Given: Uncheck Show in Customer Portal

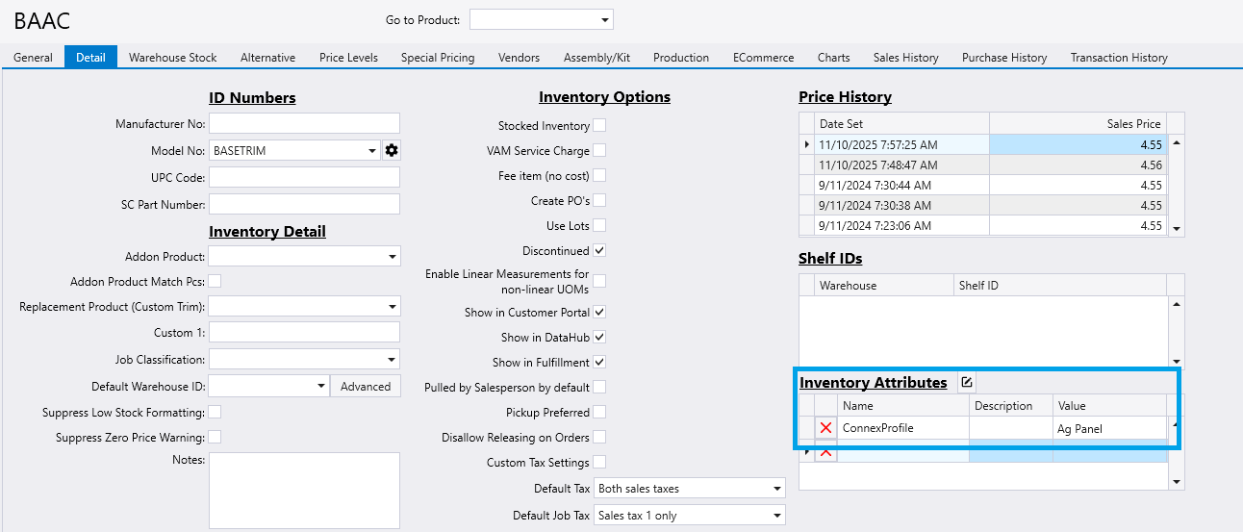Looking at the screenshot, I should [x=599, y=312].
